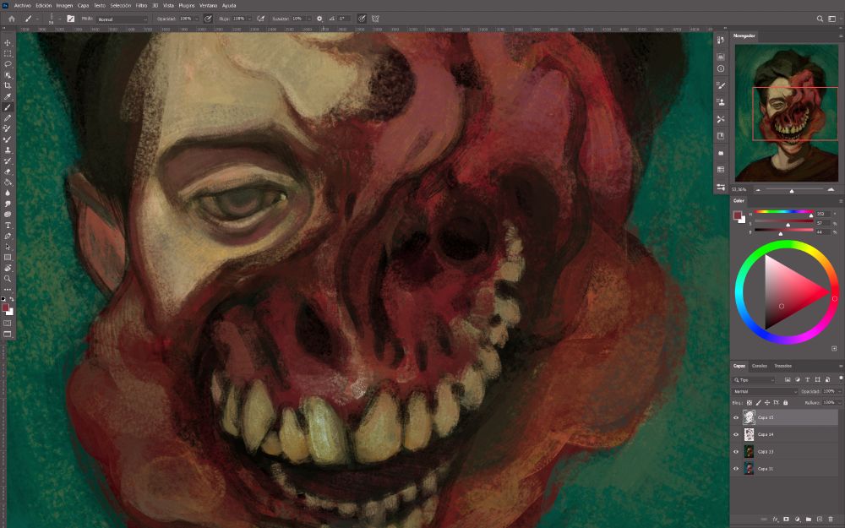845x528 pixels.
Task: Open the Archivo menu
Action: point(22,6)
